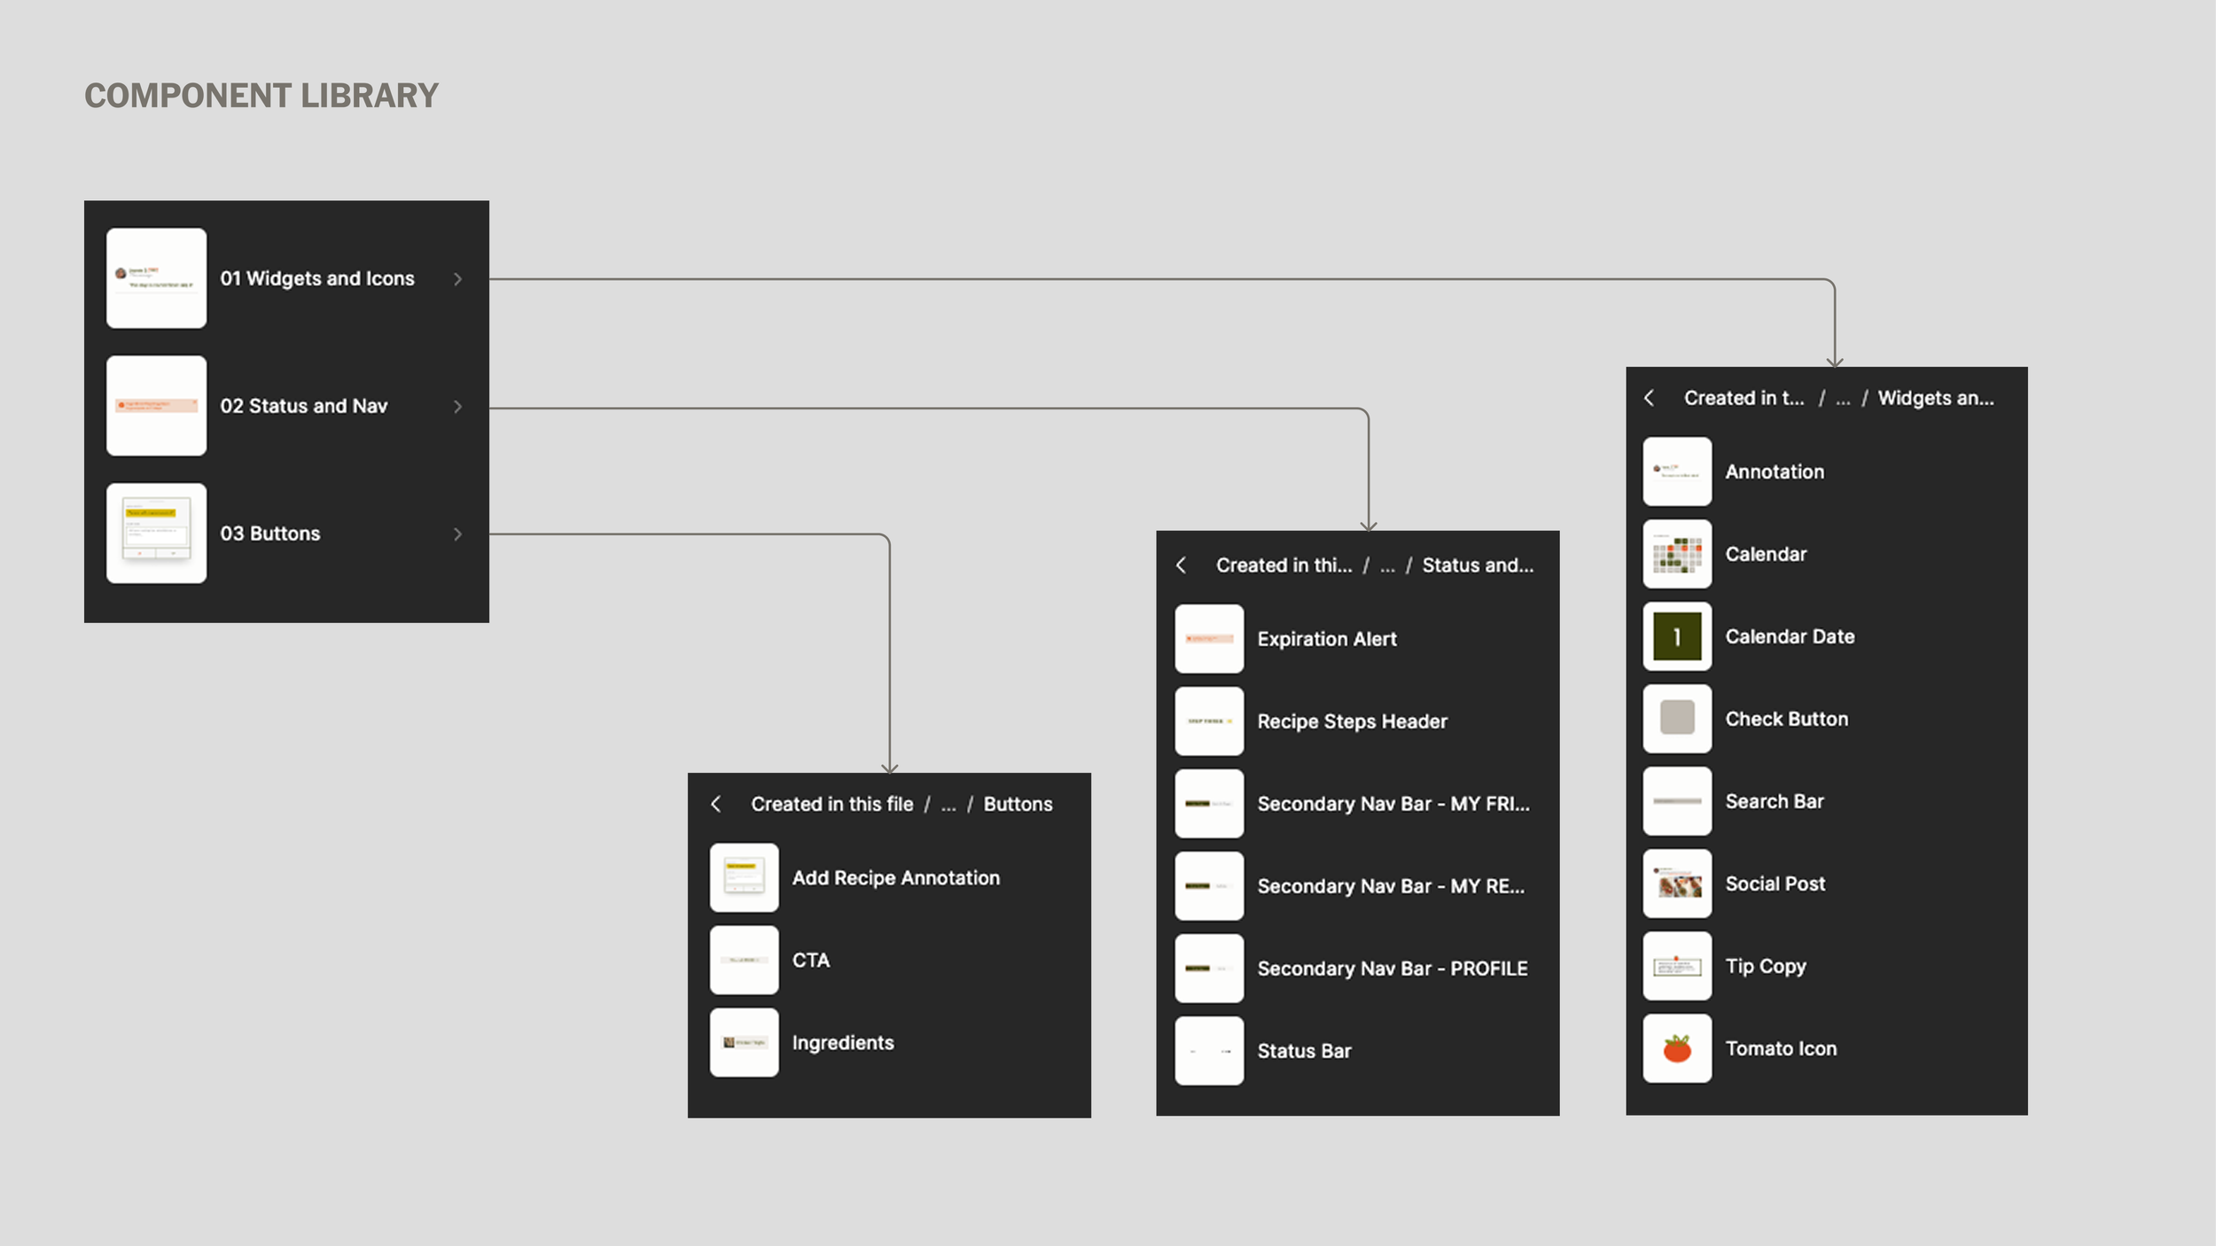Expand 02 Status and Nav chevron
Viewport: 2216px width, 1246px height.
pyautogui.click(x=457, y=407)
